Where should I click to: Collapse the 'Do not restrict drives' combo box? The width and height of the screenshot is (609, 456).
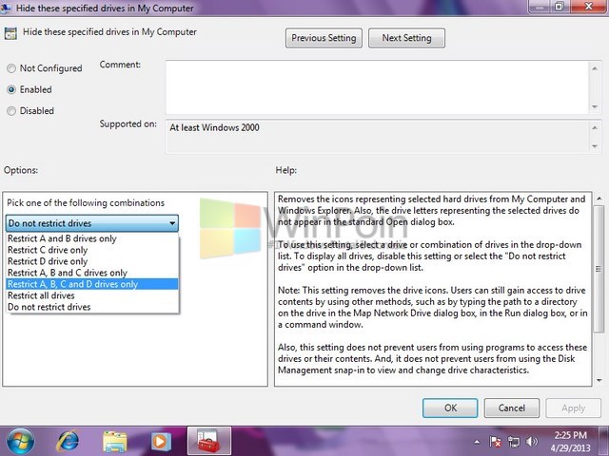click(x=92, y=223)
